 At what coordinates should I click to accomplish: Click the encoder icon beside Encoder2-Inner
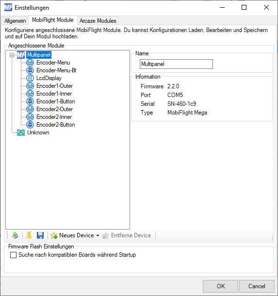30,117
